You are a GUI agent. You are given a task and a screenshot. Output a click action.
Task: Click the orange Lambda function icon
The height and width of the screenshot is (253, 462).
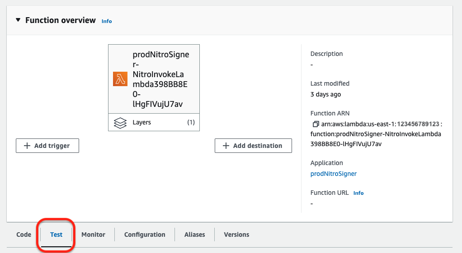point(120,79)
